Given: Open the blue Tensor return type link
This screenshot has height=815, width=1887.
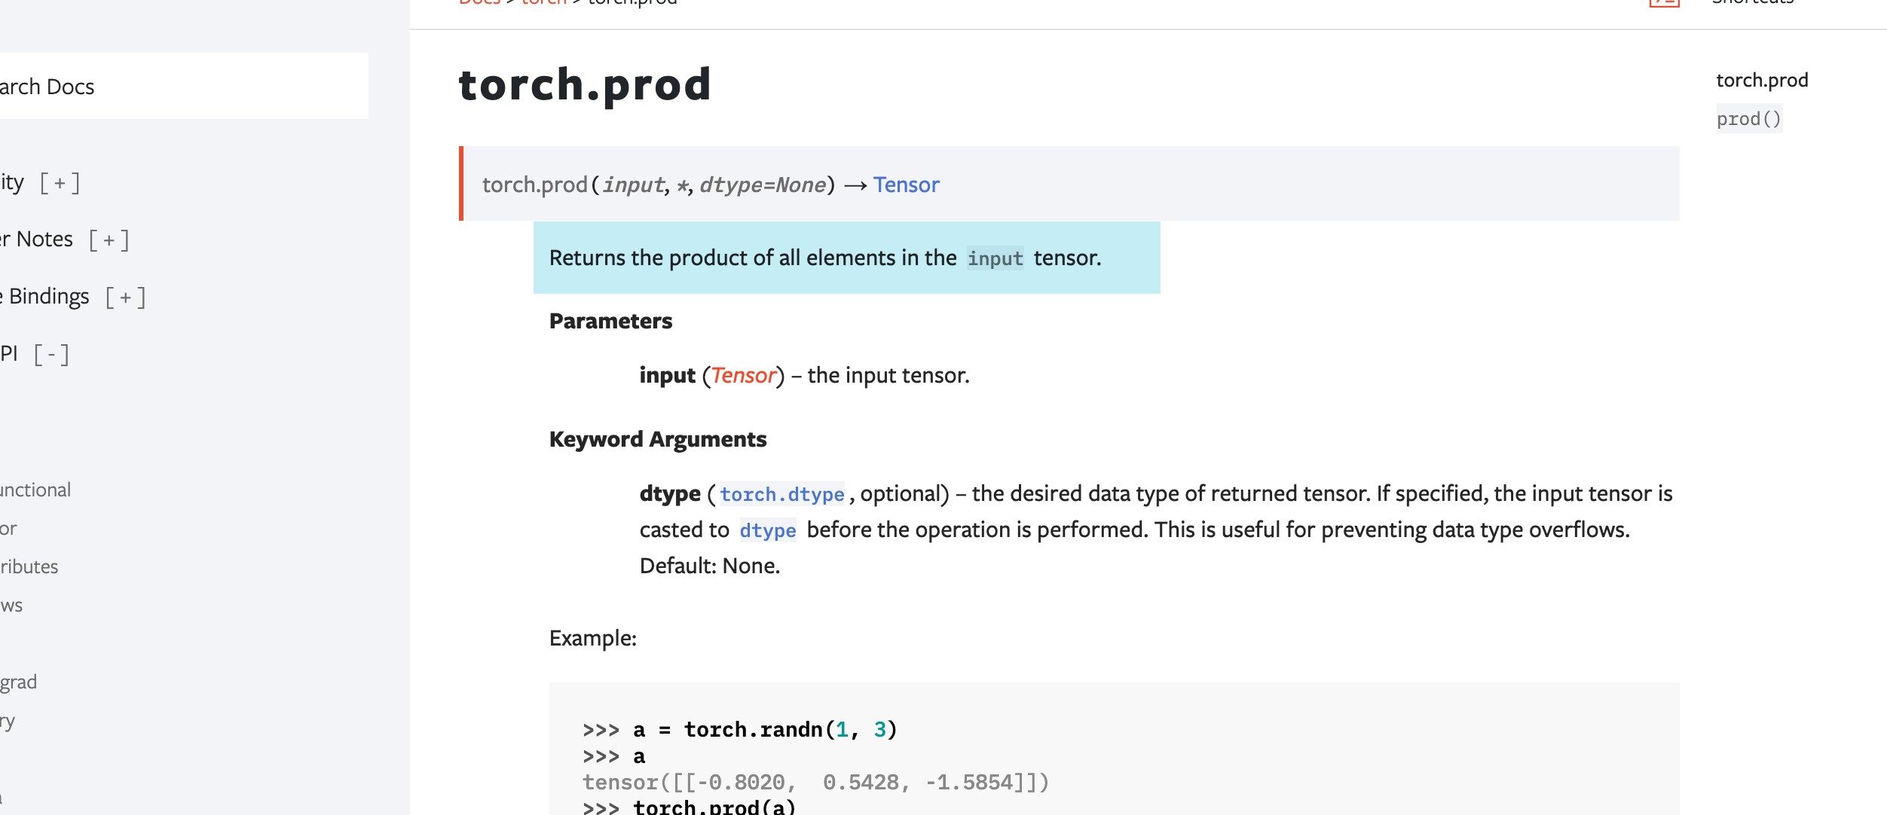Looking at the screenshot, I should click(x=906, y=185).
